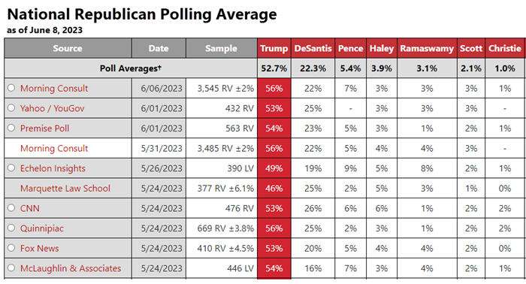Open the Morning Consult 5/31/2023 poll link

point(54,148)
